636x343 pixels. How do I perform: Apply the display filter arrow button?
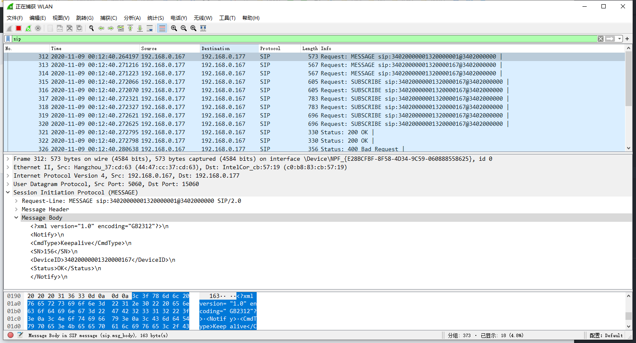pyautogui.click(x=610, y=39)
